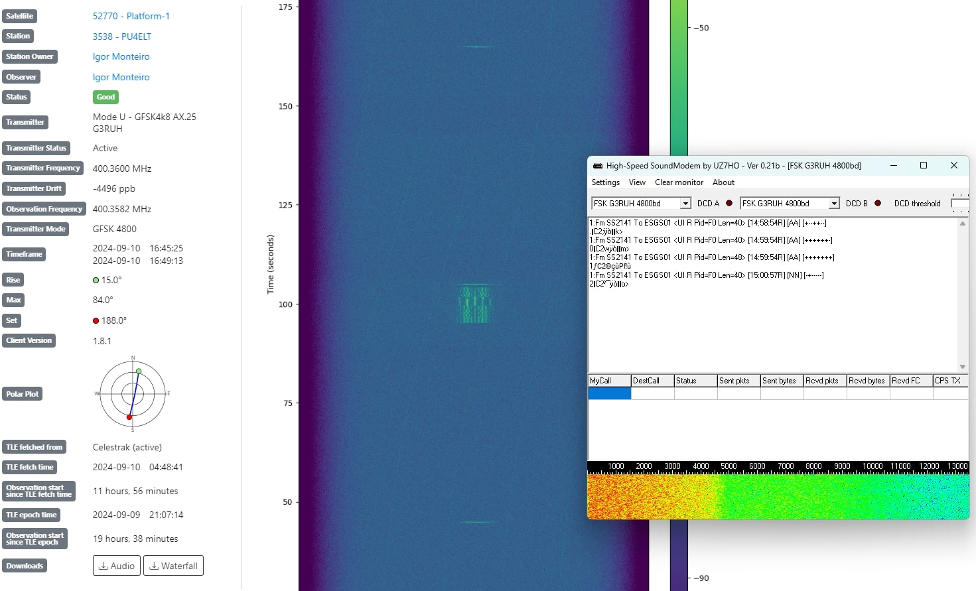Click the DestCall column header
The width and height of the screenshot is (976, 591).
click(652, 381)
